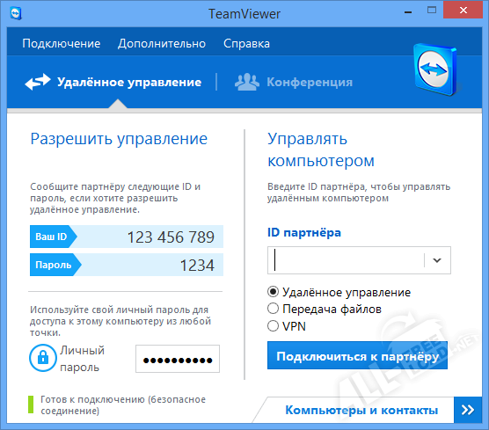The image size is (489, 430).
Task: Click the conference people icon
Action: pos(247,82)
